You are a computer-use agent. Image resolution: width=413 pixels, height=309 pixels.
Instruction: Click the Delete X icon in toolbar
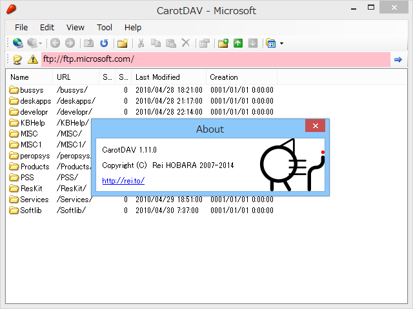(186, 43)
